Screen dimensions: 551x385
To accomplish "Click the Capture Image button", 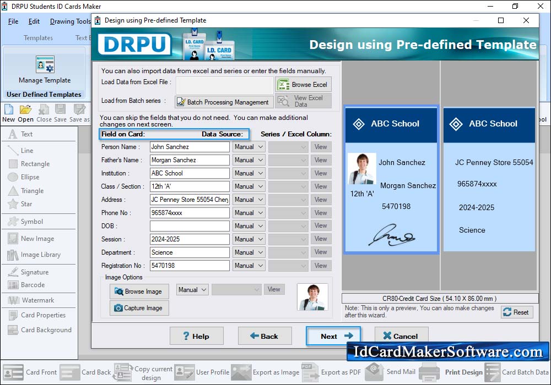I will pos(139,308).
